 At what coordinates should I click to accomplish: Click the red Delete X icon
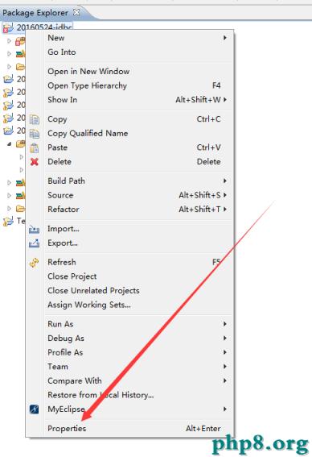coord(35,162)
